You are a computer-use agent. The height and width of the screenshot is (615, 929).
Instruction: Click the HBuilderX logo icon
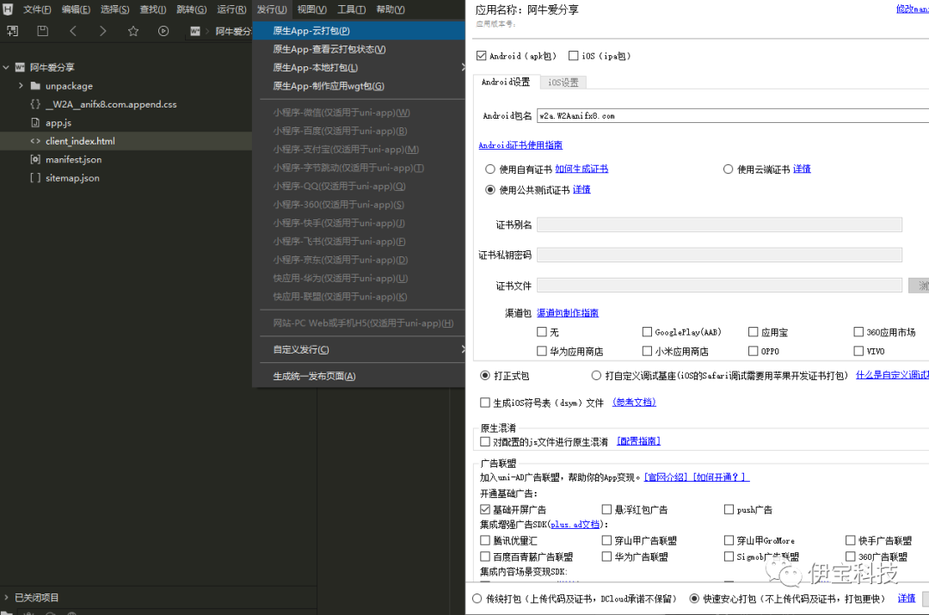point(8,9)
